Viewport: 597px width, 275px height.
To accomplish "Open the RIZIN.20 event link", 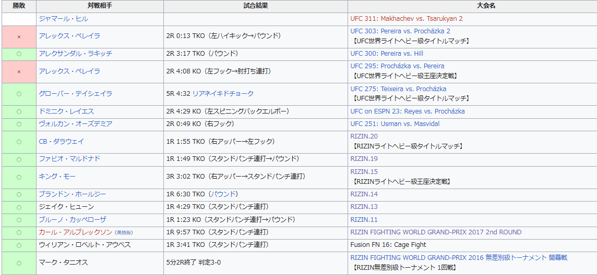I will point(364,136).
